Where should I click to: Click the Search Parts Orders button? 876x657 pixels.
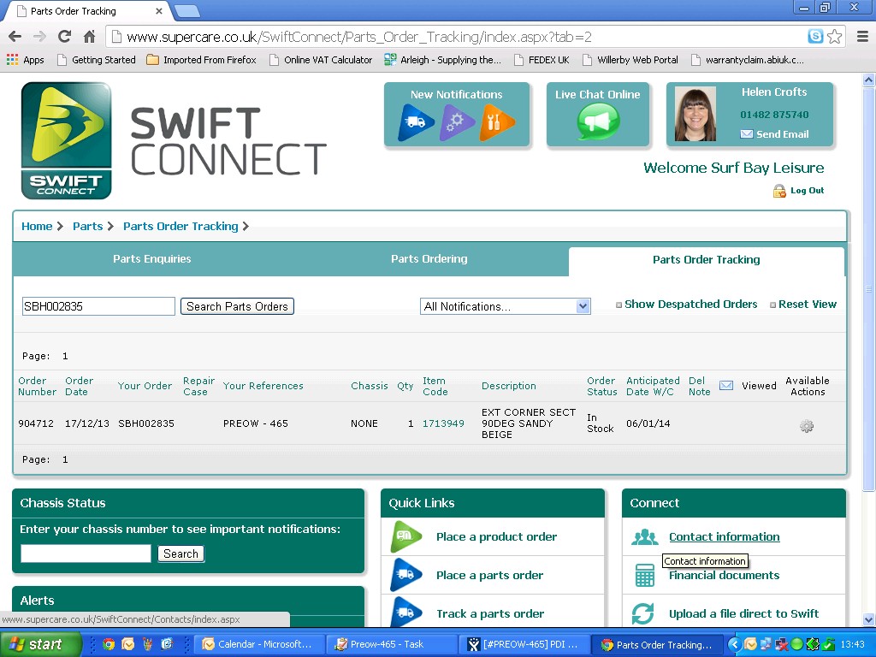point(237,306)
